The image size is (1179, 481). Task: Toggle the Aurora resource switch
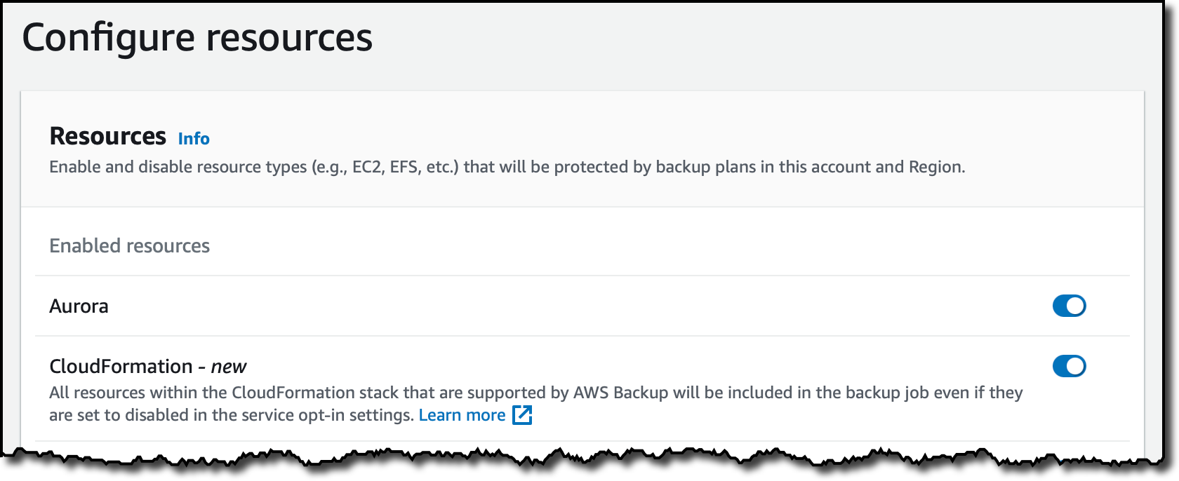[x=1069, y=306]
